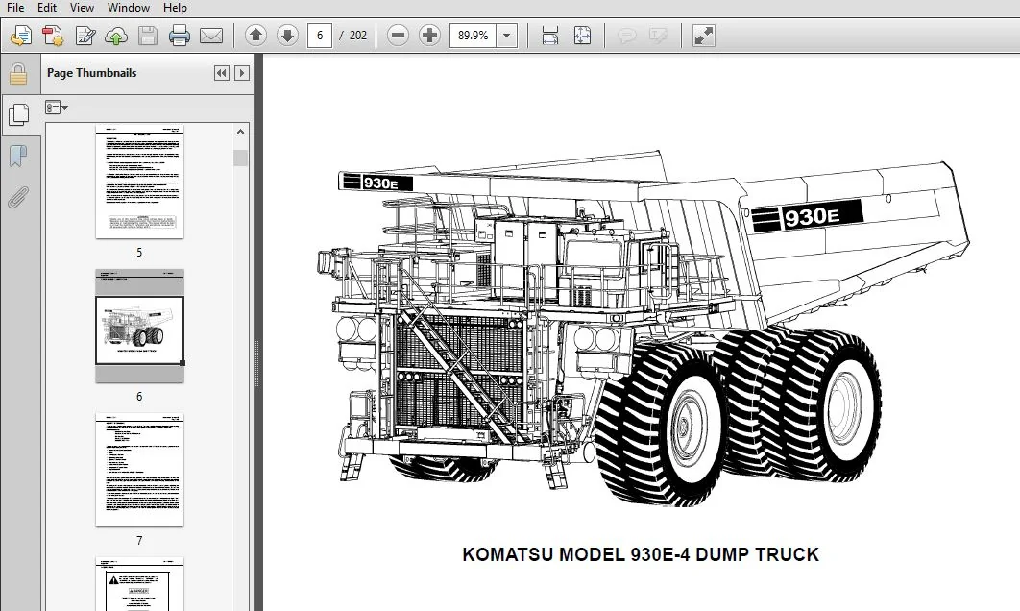Click the 'Page Thumbnails' panel title
Screen dimensions: 1020x611
(x=91, y=73)
